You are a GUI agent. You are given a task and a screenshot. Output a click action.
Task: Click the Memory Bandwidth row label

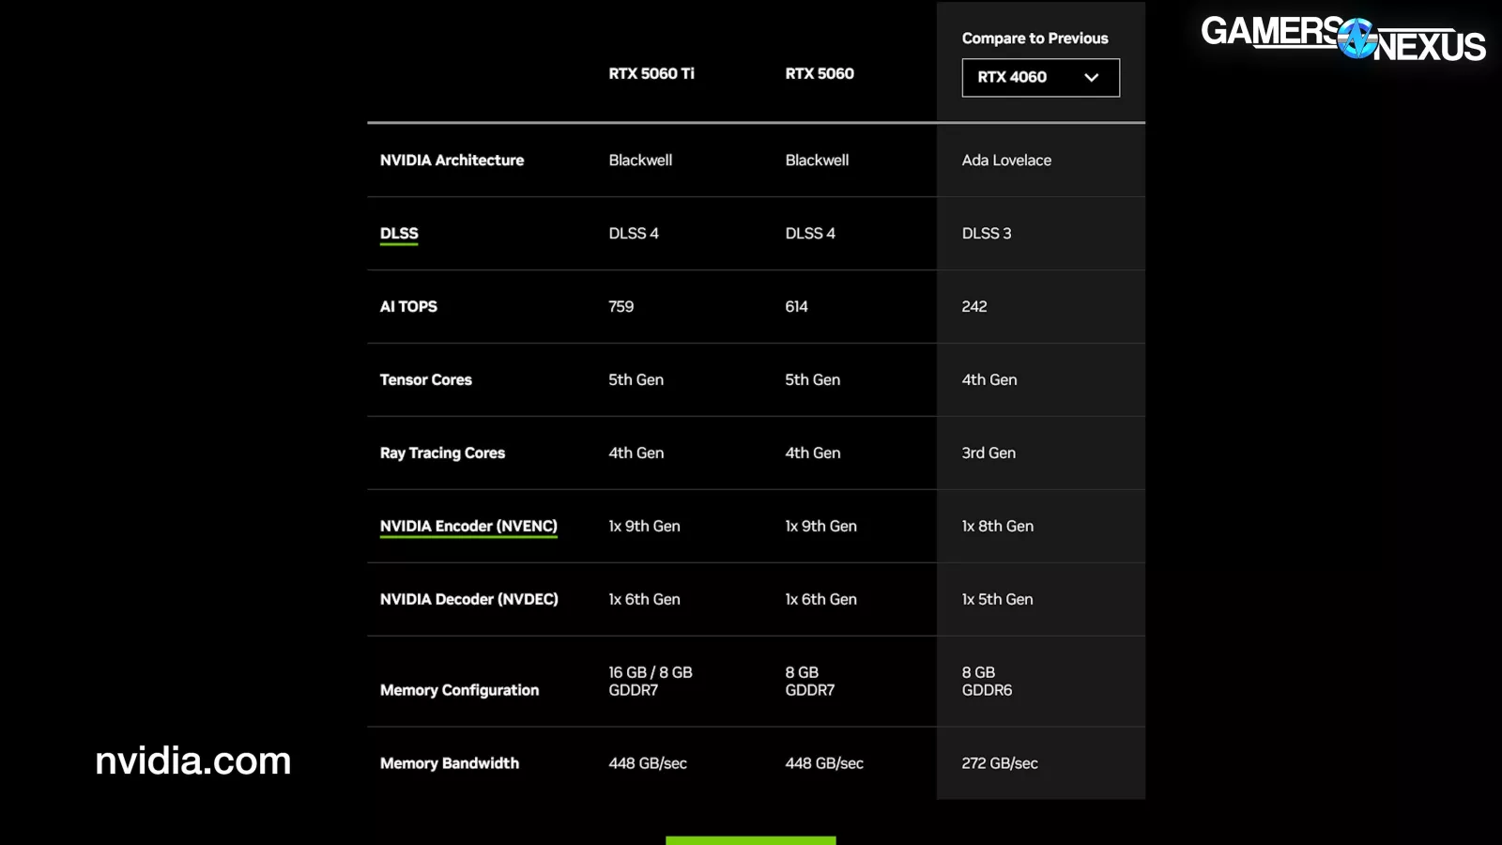tap(449, 763)
